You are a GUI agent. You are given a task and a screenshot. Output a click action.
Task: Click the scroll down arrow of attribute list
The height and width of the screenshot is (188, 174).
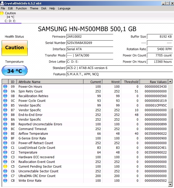pos(170,184)
